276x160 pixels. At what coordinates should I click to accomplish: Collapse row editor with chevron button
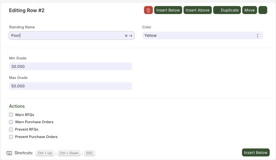263,10
